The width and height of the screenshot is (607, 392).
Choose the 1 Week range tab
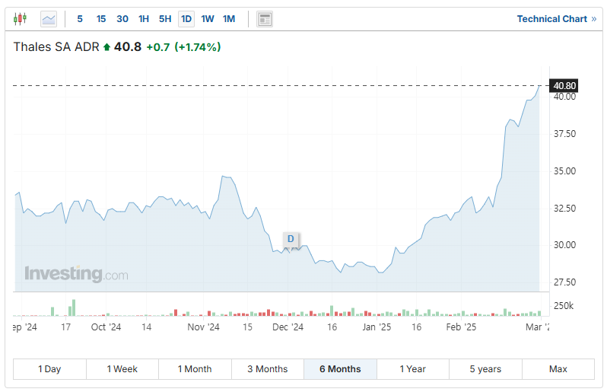click(x=122, y=369)
